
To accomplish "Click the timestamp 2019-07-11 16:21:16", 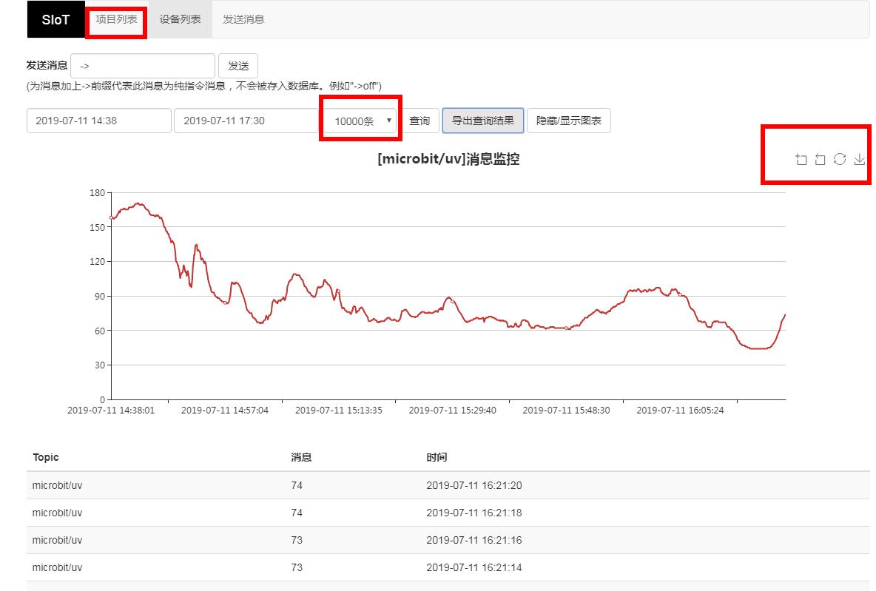I will tap(474, 540).
